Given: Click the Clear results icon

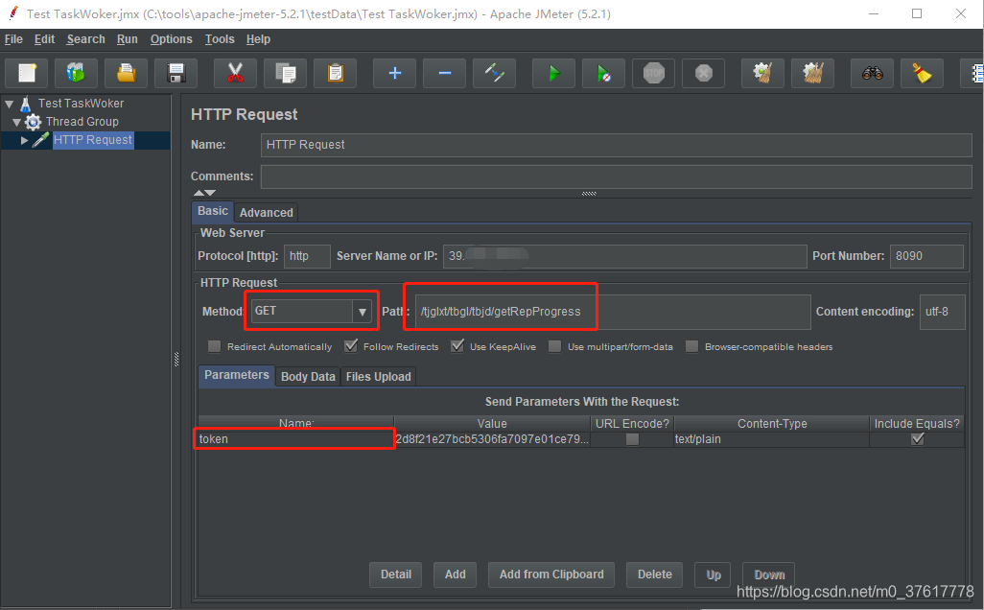Looking at the screenshot, I should point(762,74).
